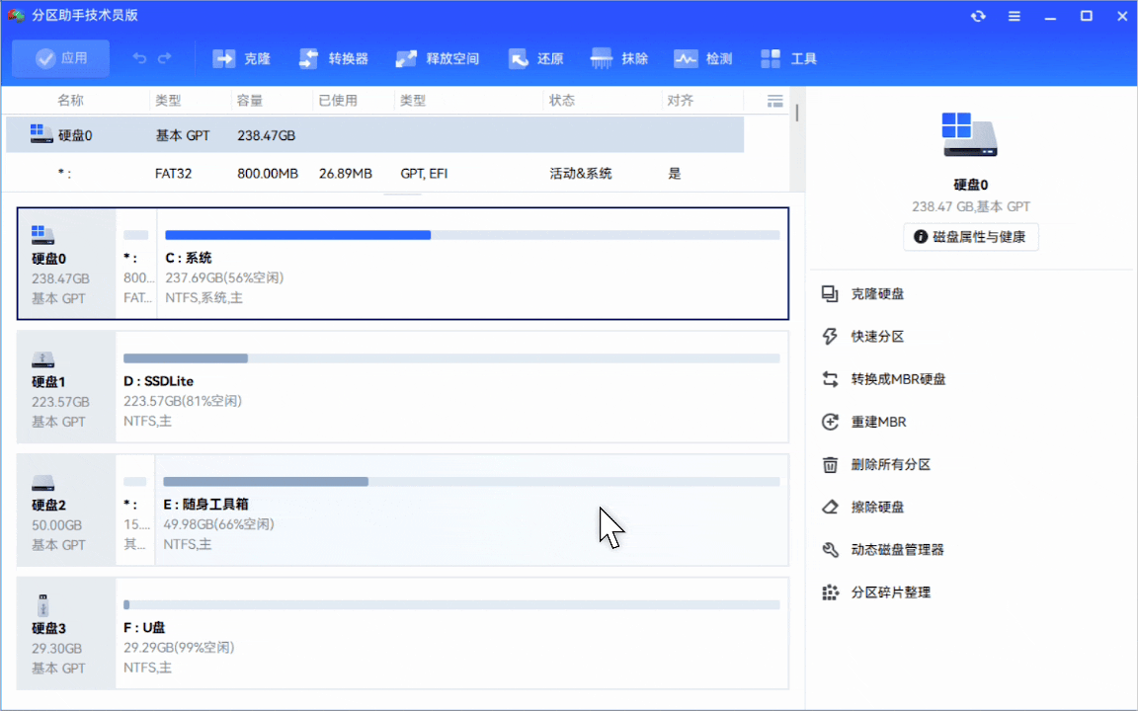Click the refresh icon in title bar
This screenshot has height=711, width=1138.
(978, 16)
